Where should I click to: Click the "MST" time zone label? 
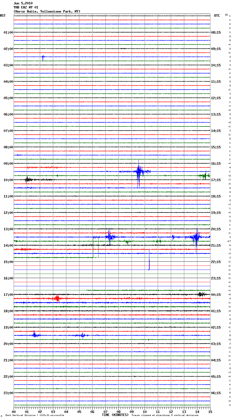(x=3, y=16)
